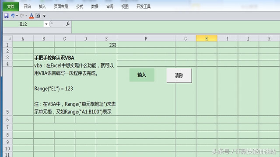Switch to the 公式 ribbon tab
280x157 pixels.
[80, 7]
